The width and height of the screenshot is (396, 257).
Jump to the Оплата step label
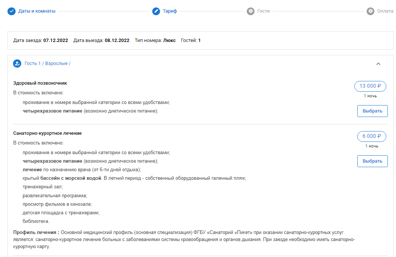(x=385, y=11)
